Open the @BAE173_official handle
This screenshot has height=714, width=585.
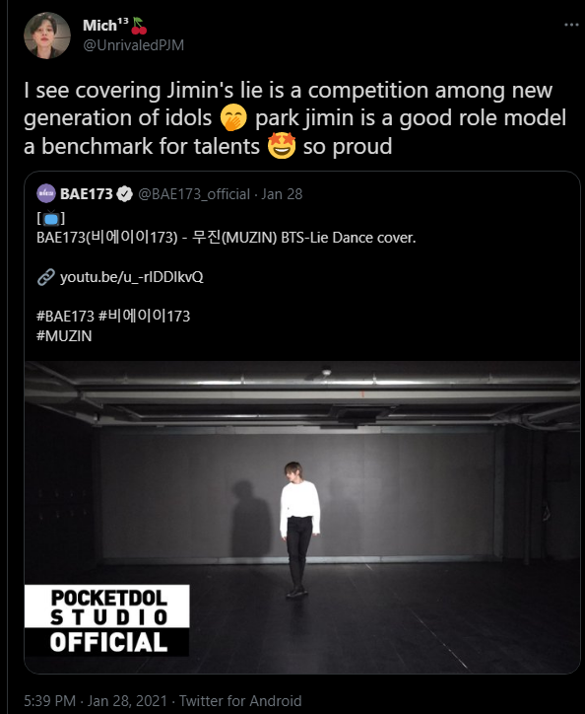tap(194, 194)
